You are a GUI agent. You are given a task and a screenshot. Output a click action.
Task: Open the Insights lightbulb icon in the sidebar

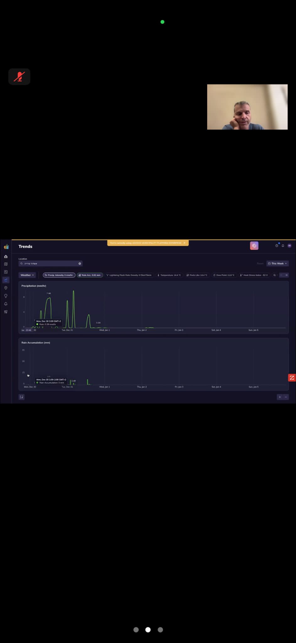pyautogui.click(x=6, y=296)
